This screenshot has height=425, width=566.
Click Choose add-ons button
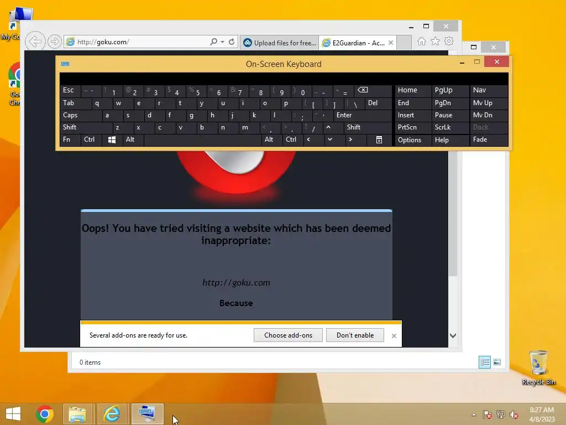click(x=288, y=335)
